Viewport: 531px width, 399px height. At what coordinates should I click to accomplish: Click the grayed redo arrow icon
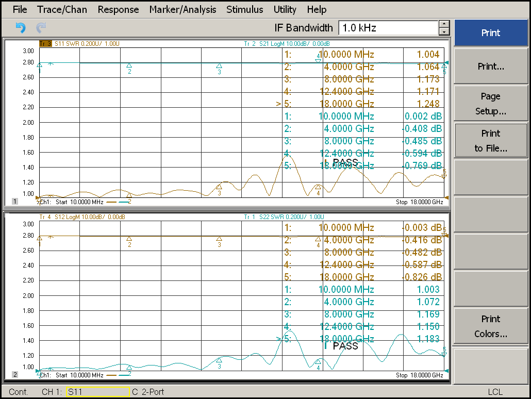41,28
